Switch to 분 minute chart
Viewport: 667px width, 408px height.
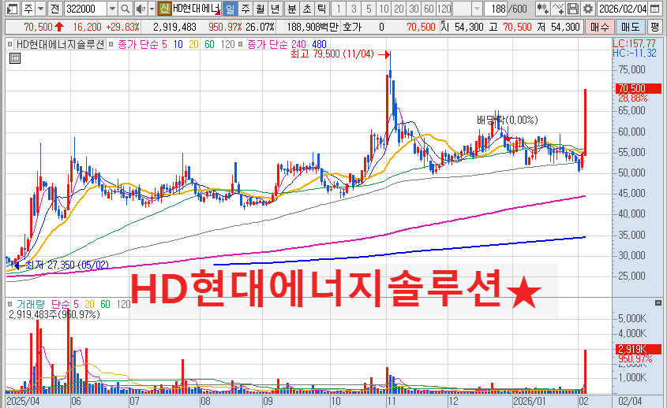[292, 9]
